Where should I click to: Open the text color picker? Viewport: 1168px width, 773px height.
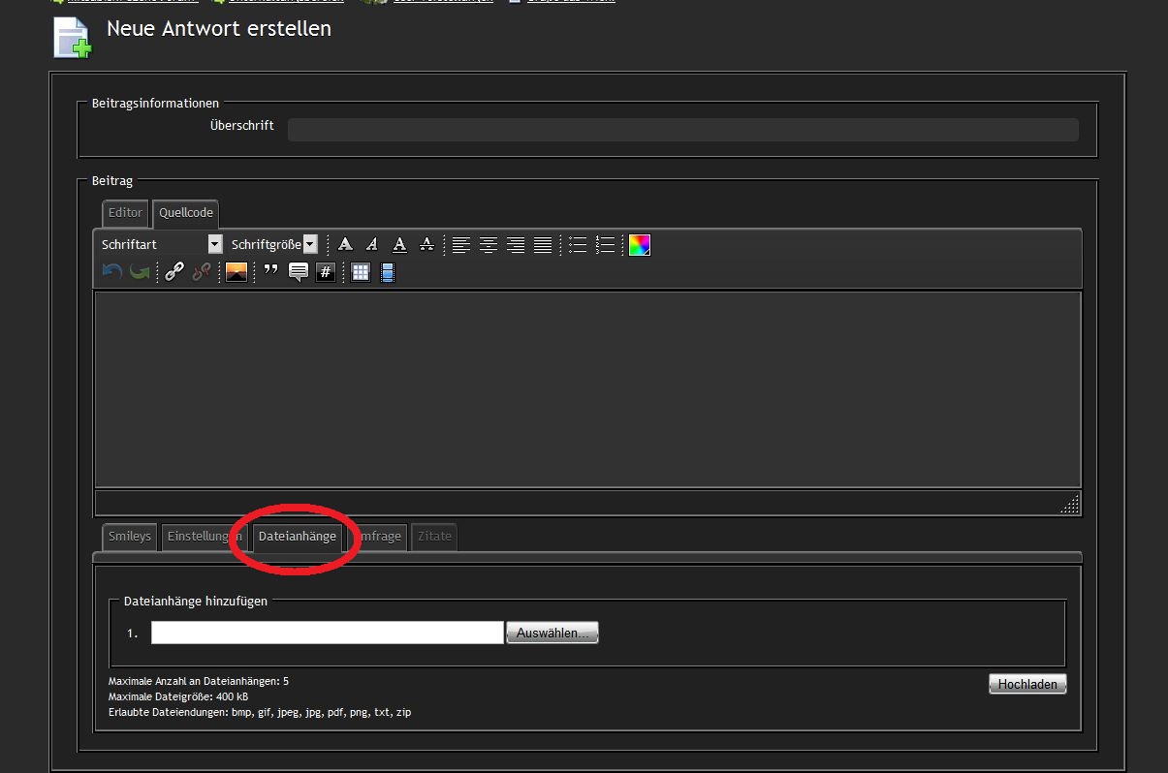pos(639,245)
